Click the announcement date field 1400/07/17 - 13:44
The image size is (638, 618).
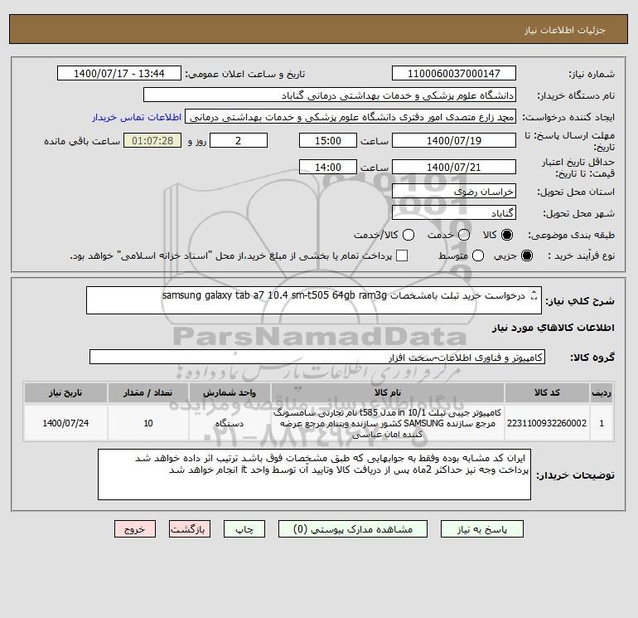tap(119, 73)
